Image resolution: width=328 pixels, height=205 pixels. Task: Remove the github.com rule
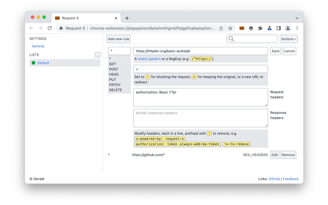click(288, 155)
